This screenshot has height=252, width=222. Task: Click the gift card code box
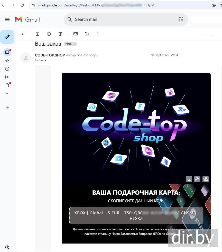[x=136, y=216]
